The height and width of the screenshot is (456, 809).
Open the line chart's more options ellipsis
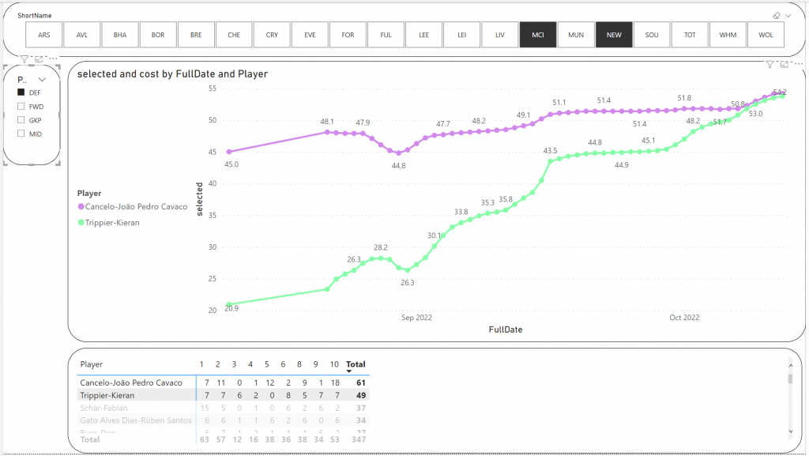pos(797,64)
